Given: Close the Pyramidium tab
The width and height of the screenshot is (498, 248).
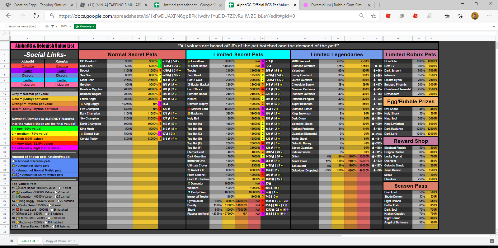Looking at the screenshot, I should pyautogui.click(x=369, y=5).
